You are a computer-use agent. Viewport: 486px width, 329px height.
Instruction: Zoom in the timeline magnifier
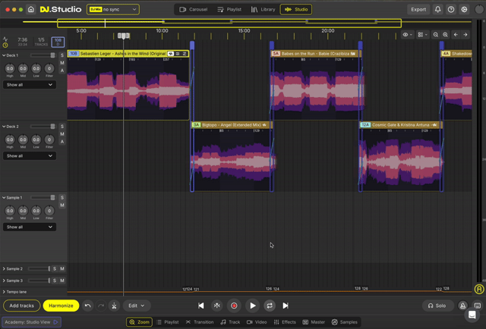446,35
